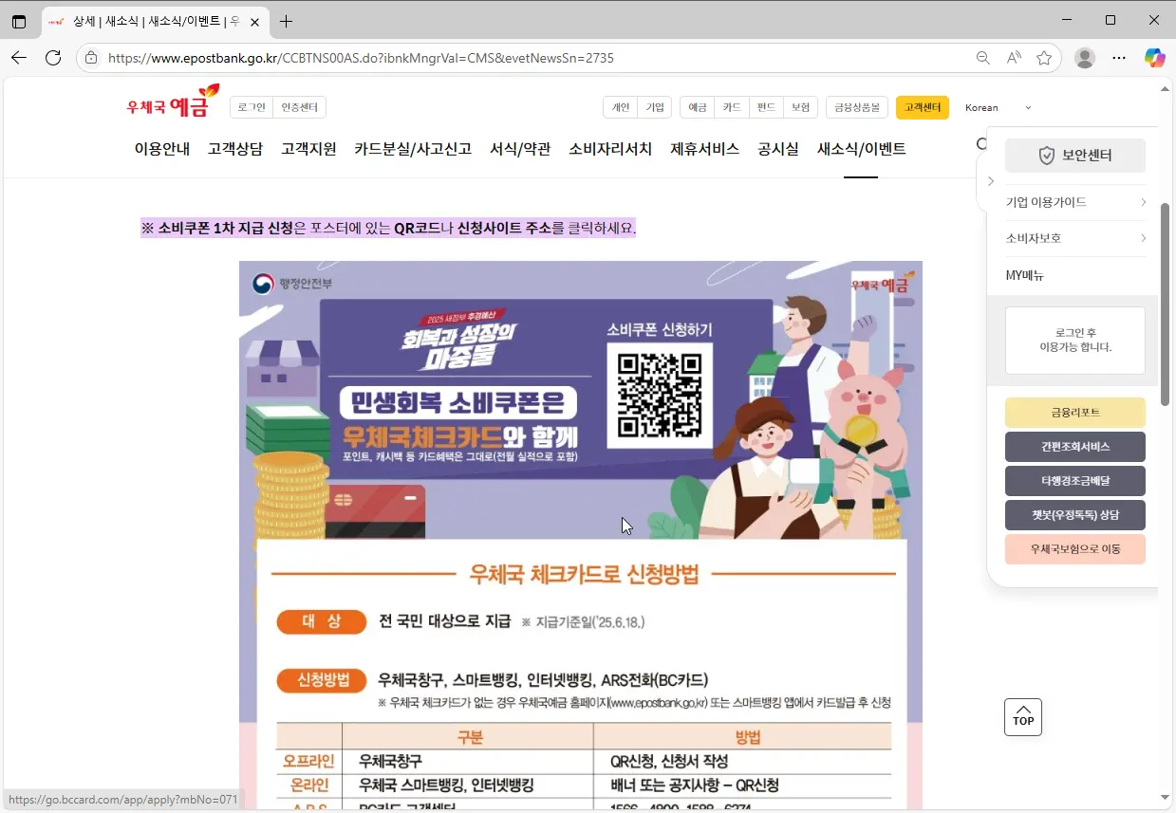Click the TOP scroll-to-top button

tap(1023, 717)
